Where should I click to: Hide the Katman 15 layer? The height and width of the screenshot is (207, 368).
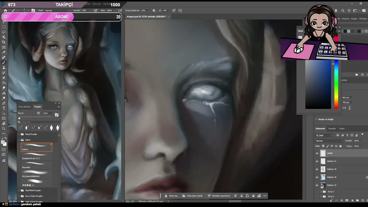click(317, 185)
